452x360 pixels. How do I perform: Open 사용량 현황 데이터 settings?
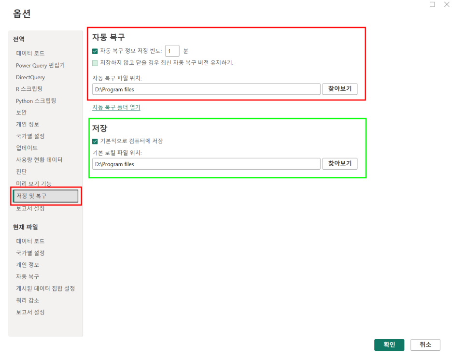(39, 160)
